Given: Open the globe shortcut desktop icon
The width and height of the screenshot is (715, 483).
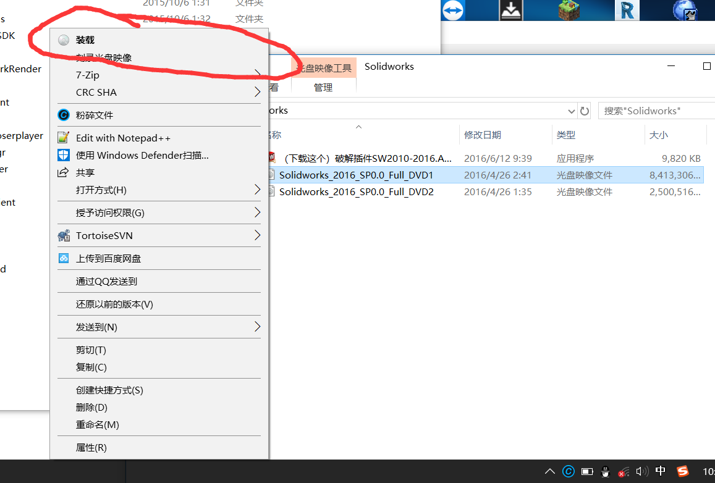Looking at the screenshot, I should point(685,10).
